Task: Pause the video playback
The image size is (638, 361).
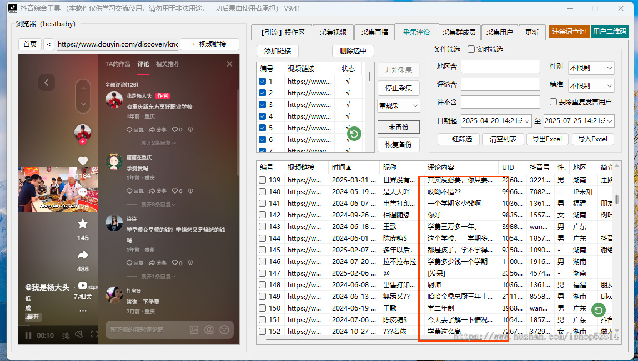Action: click(28, 335)
